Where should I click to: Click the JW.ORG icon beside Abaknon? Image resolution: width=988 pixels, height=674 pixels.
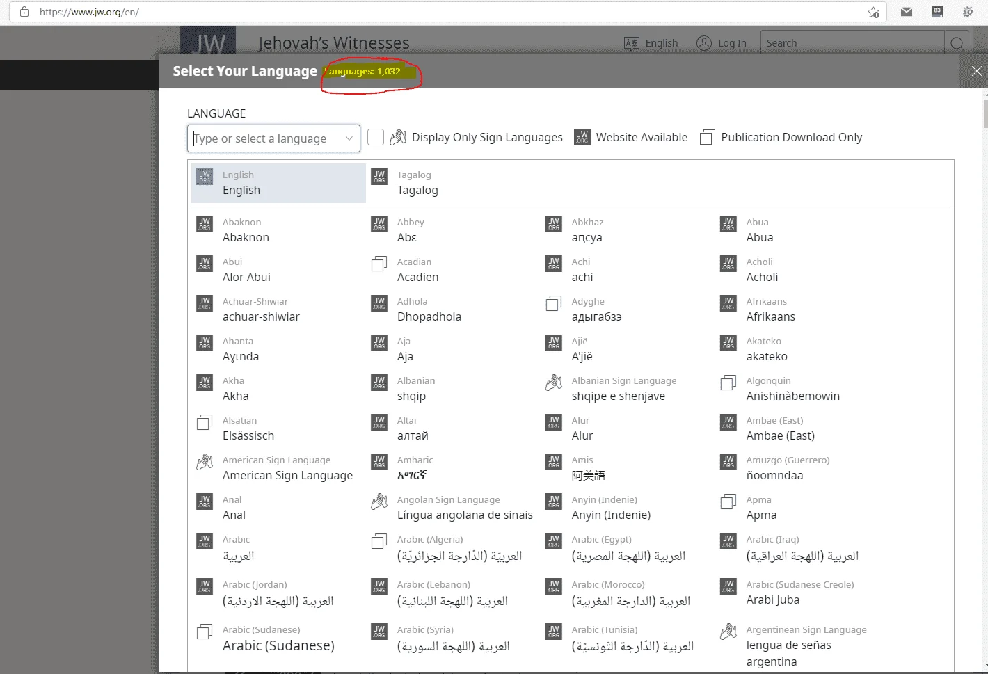[205, 224]
